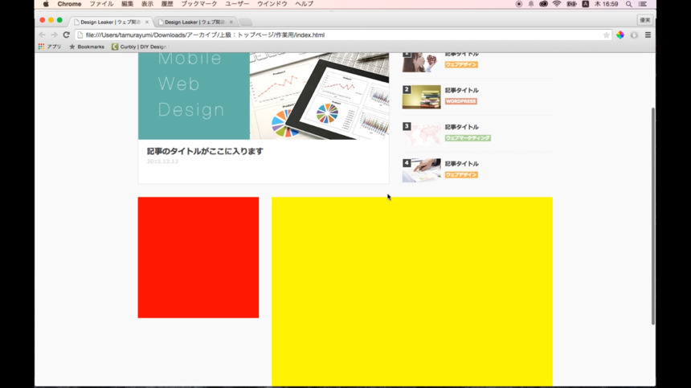The image size is (691, 388).
Task: Switch to the second Design Leaker tab
Action: click(194, 22)
